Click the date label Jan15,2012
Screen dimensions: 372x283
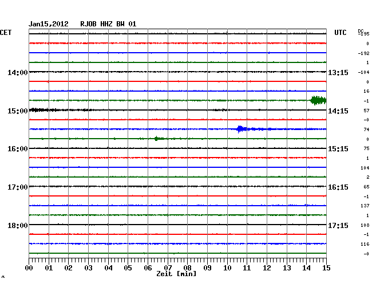point(49,24)
